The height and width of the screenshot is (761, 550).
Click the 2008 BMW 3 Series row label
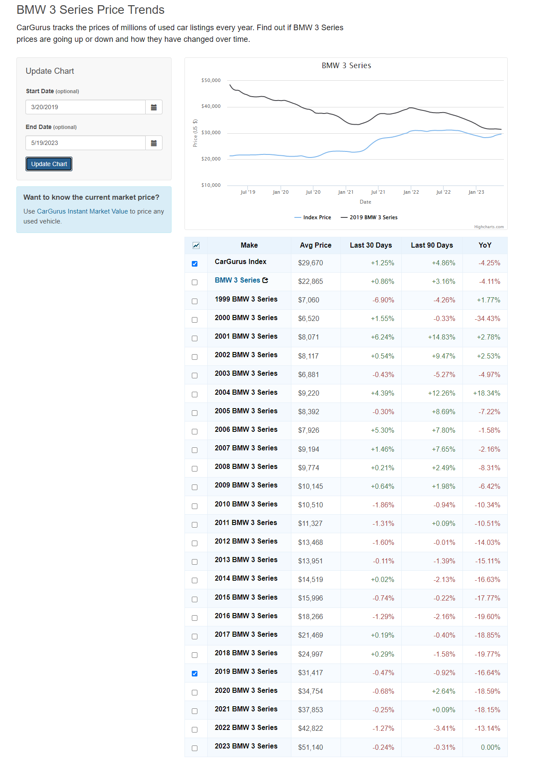pos(246,467)
